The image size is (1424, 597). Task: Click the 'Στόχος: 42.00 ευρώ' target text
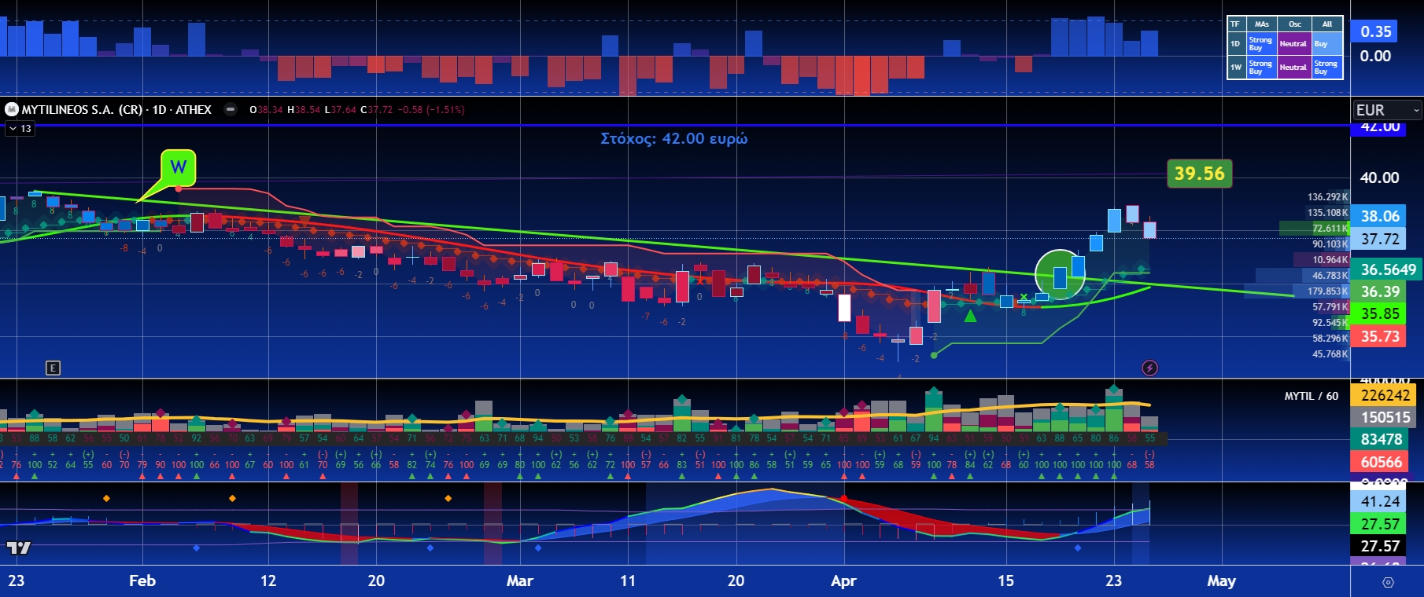coord(673,138)
